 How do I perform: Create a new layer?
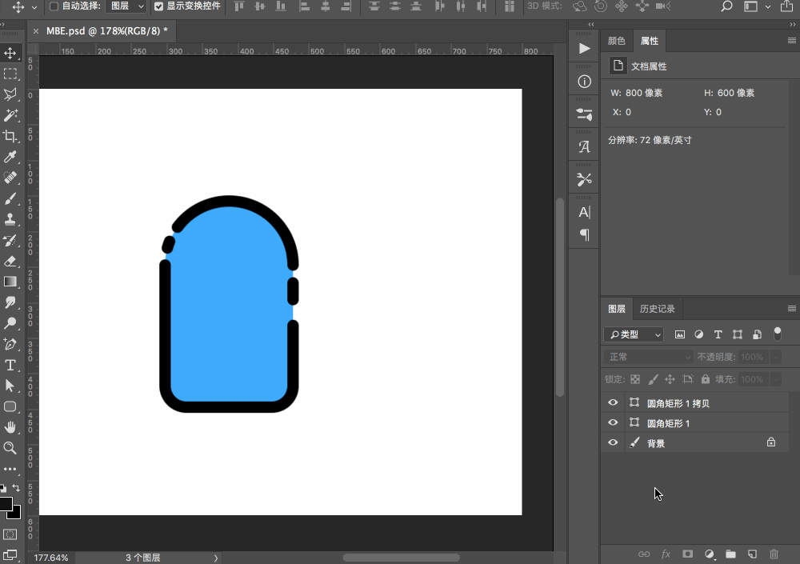[x=753, y=554]
